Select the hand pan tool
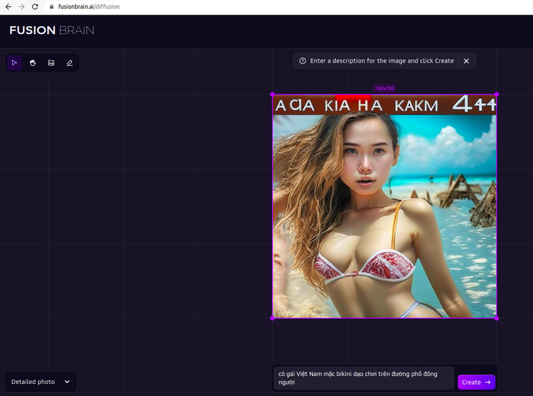This screenshot has width=533, height=396. coord(33,62)
